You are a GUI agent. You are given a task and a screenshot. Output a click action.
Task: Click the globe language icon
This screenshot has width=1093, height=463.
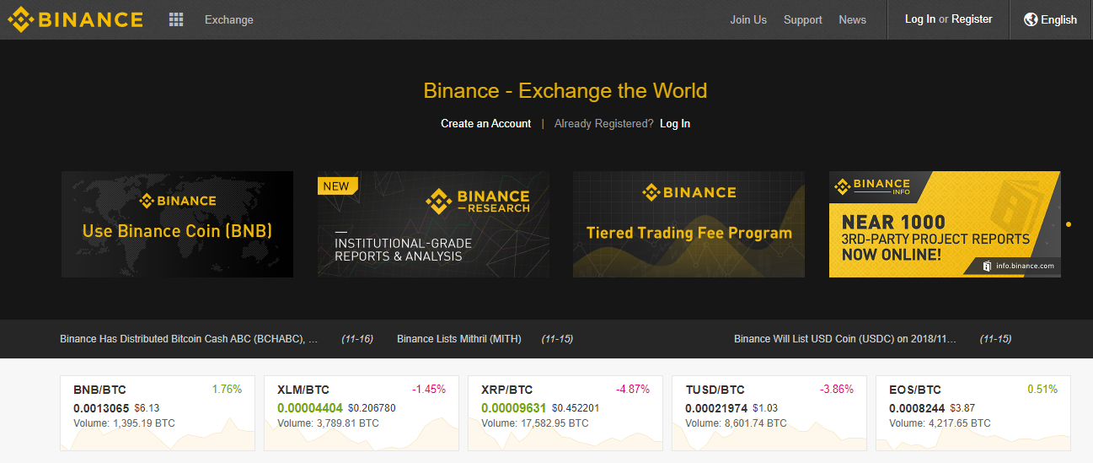tap(1031, 19)
